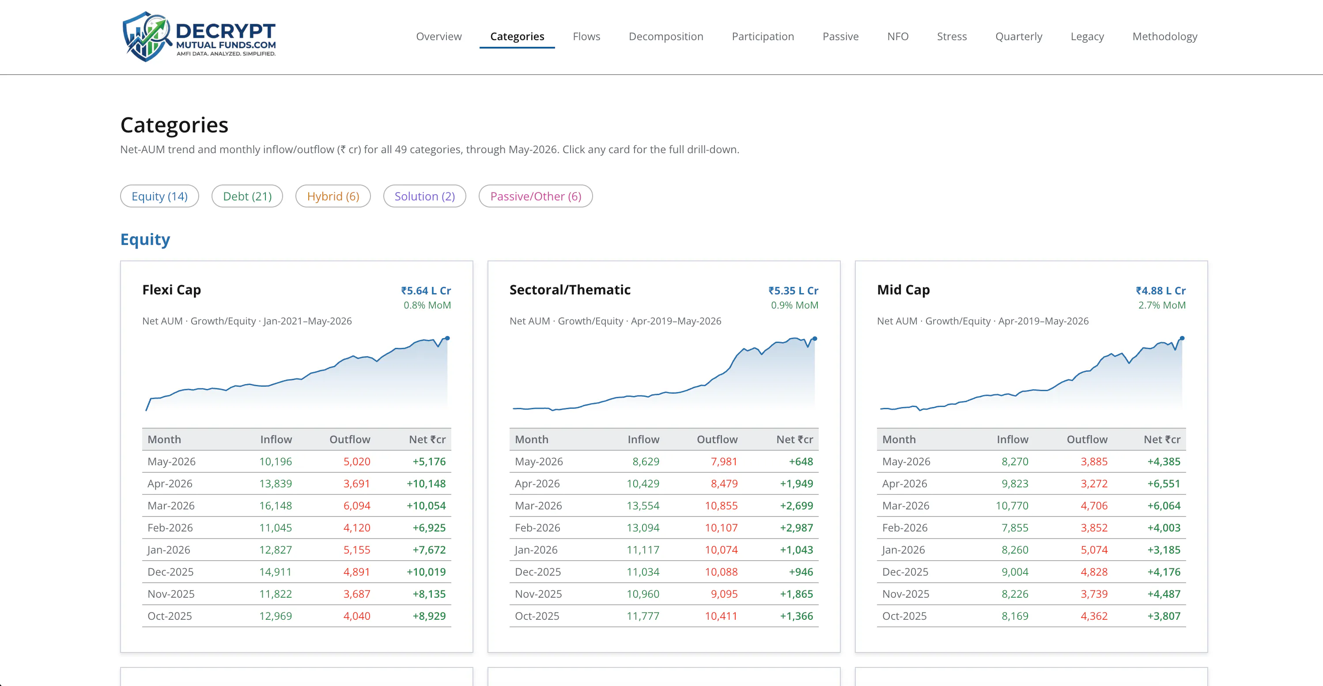Open the Overview tab

438,37
